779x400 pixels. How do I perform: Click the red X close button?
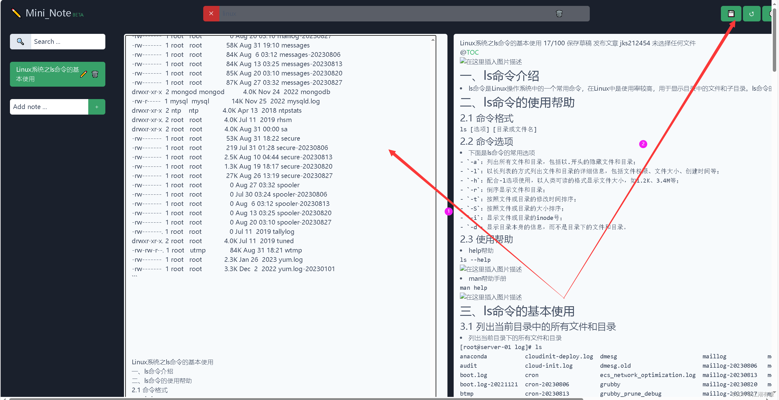pyautogui.click(x=211, y=14)
